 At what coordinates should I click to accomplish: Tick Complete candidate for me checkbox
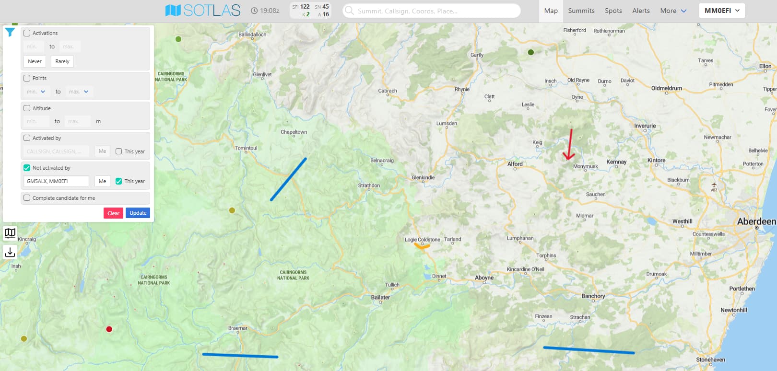(x=27, y=197)
